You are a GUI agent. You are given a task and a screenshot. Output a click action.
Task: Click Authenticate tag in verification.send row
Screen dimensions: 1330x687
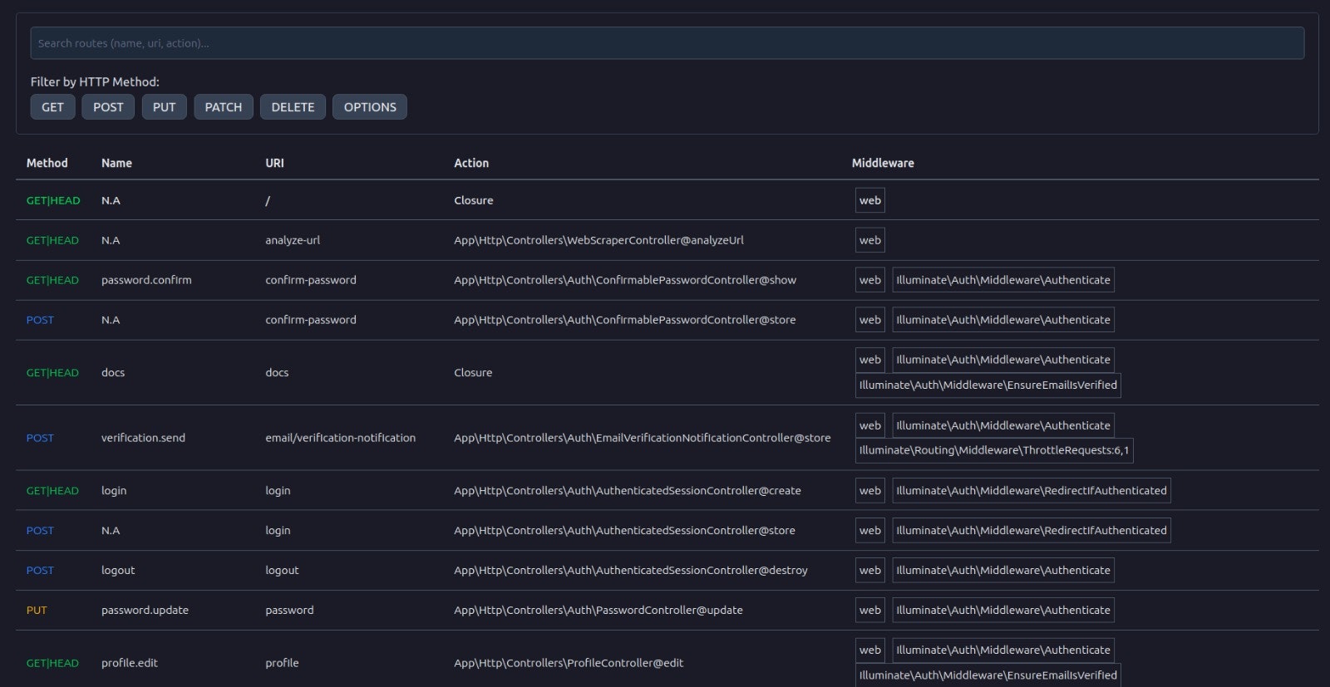(x=1003, y=425)
